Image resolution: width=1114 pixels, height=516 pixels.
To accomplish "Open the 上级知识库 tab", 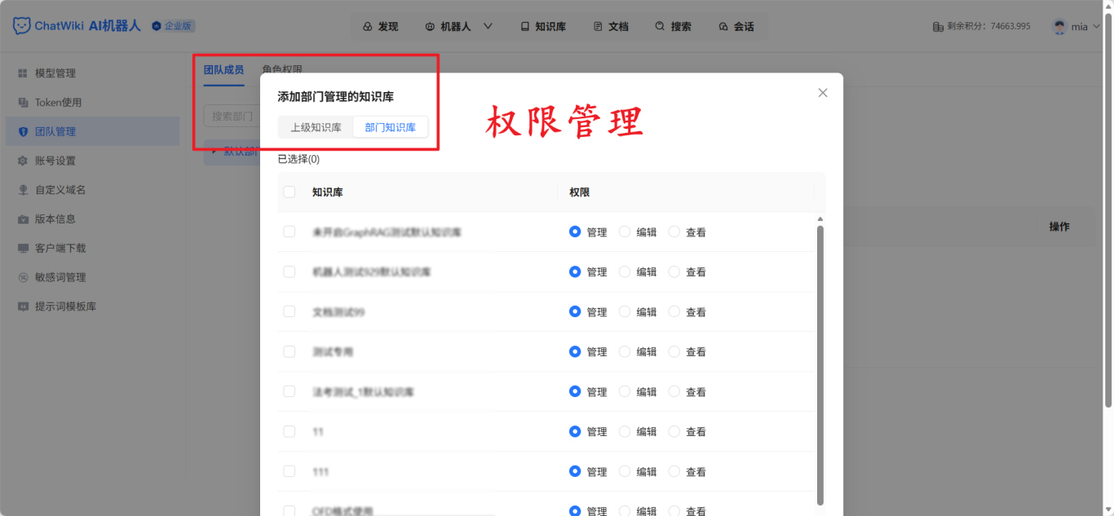I will tap(316, 126).
